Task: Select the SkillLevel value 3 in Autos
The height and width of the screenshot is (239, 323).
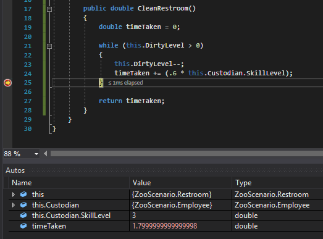Action: tap(134, 216)
